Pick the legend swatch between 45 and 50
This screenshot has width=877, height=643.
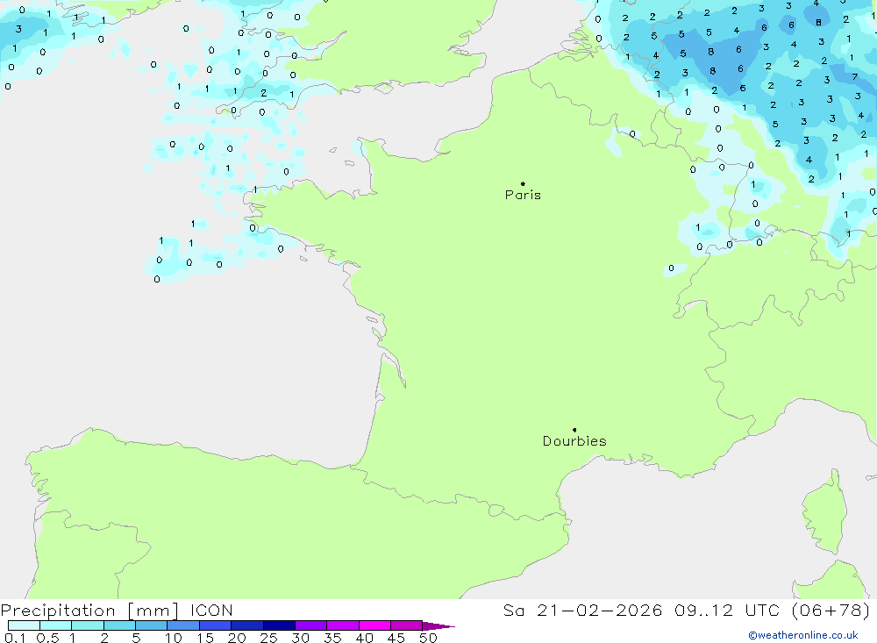pos(407,625)
